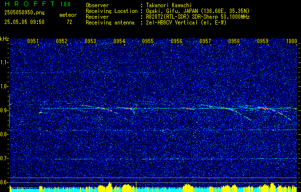The width and height of the screenshot is (301, 192).
Task: Click the Observer label
Action: (x=97, y=5)
